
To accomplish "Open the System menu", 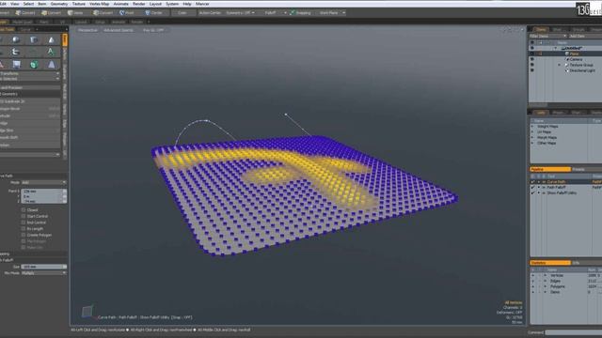I will [x=172, y=4].
